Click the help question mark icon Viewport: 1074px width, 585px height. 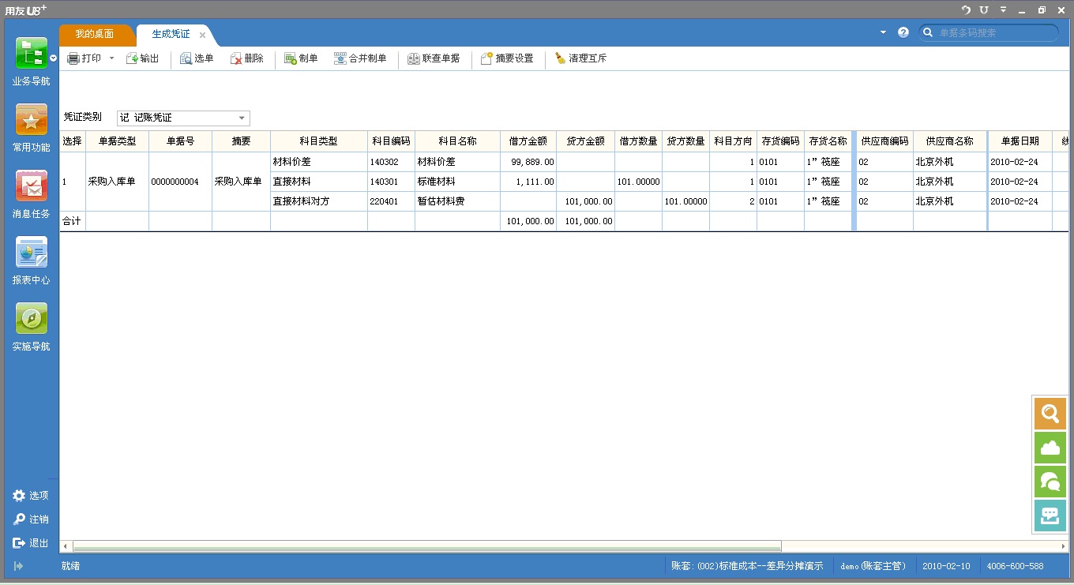point(903,32)
